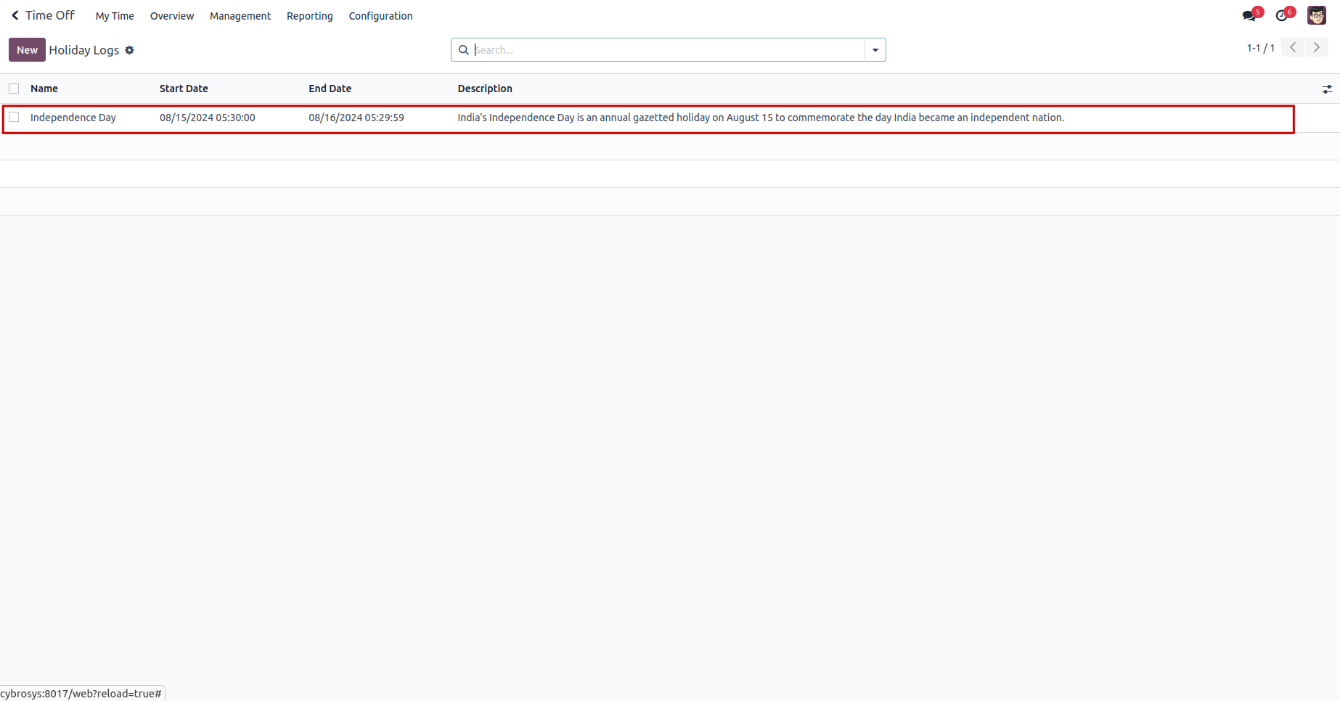Screen dimensions: 1340x701
Task: Click the India's Independence Day description cell
Action: click(x=761, y=118)
